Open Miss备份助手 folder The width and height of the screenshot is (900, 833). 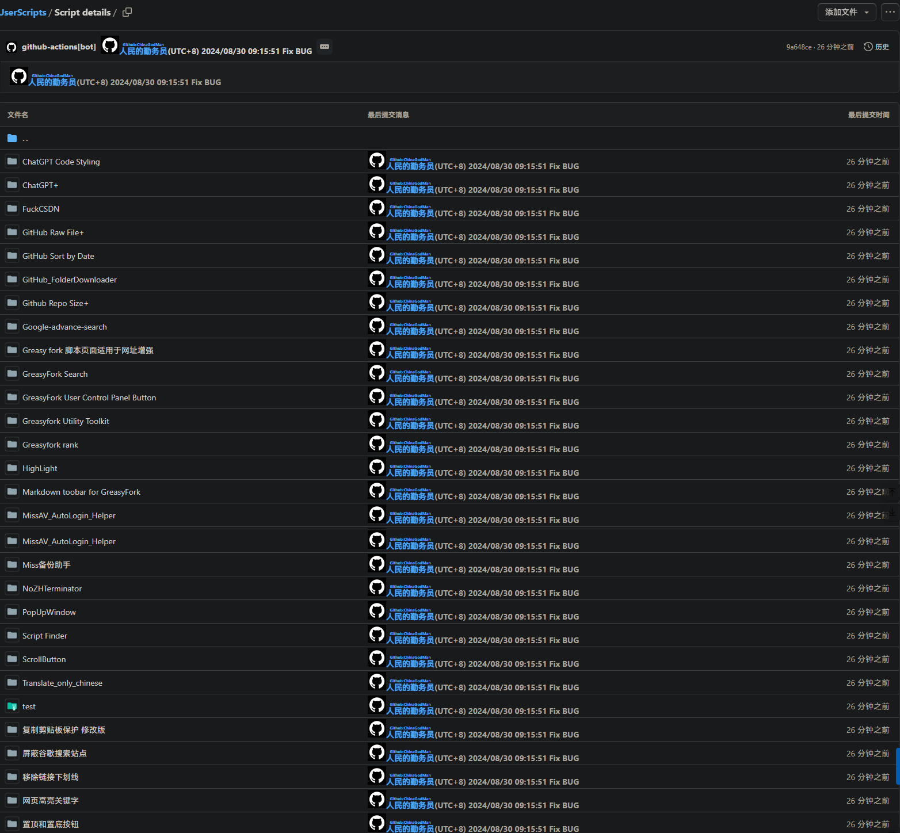click(47, 565)
